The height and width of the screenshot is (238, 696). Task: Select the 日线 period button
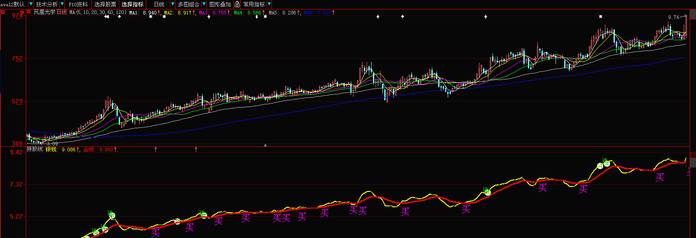coord(159,5)
